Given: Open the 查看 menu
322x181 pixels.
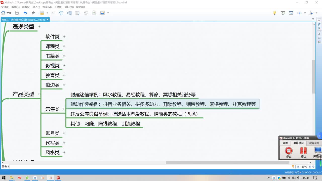Looking at the screenshot, I should 26,7.
